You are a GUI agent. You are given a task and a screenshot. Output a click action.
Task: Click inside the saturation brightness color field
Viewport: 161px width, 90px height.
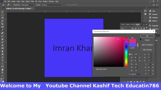click(109, 52)
